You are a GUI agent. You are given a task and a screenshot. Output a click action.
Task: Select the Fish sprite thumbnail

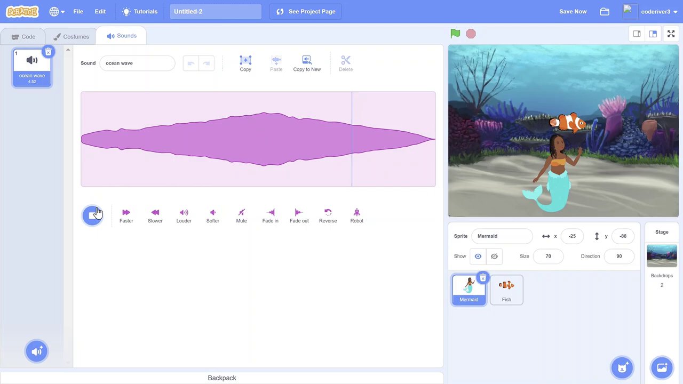coord(506,290)
